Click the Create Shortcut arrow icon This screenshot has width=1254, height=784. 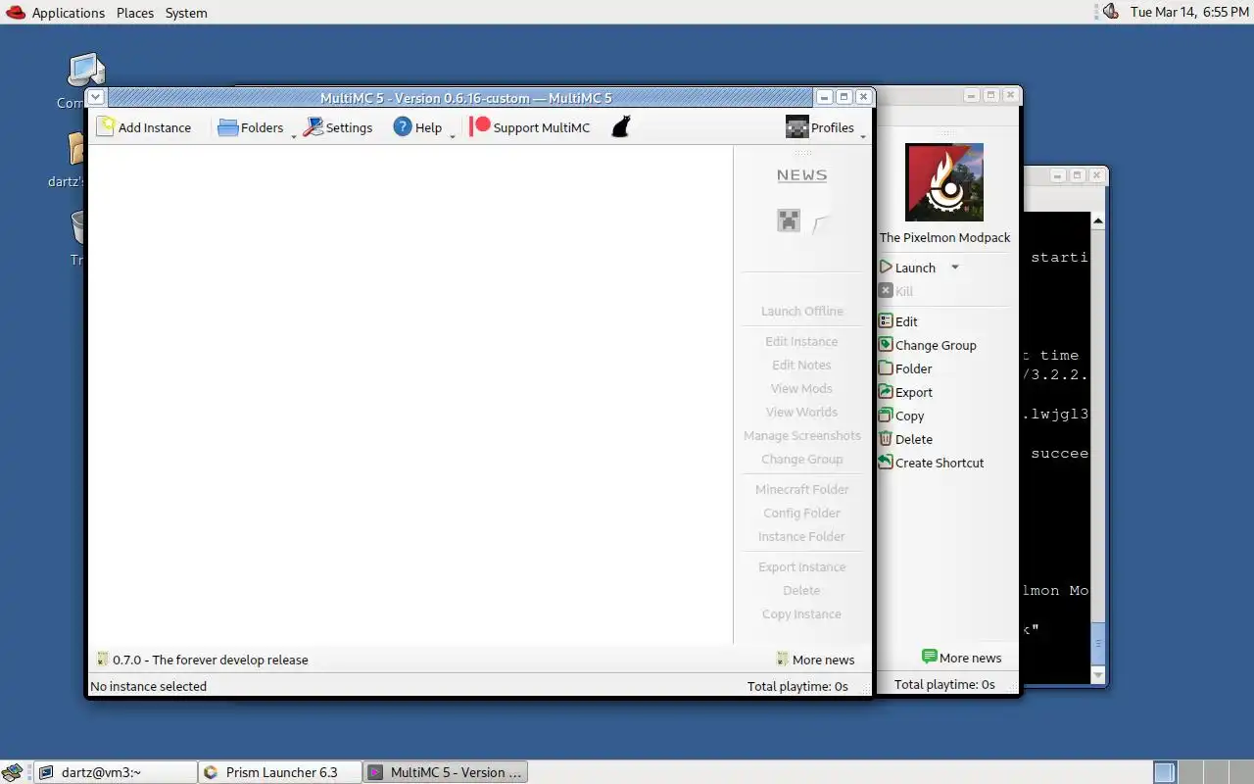[886, 462]
